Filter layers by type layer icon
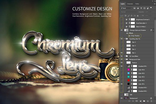The height and width of the screenshot is (104, 156). (x=141, y=8)
